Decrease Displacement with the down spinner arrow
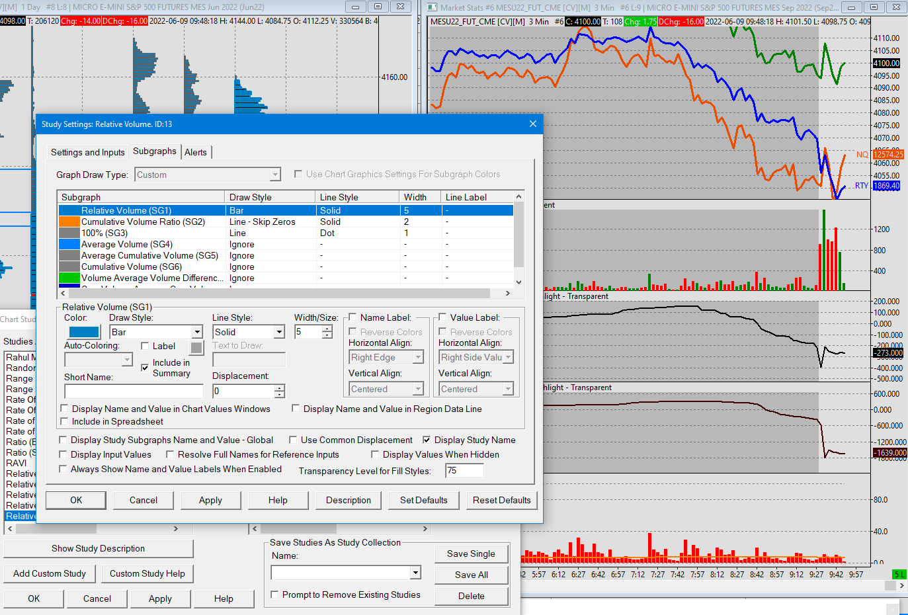The image size is (908, 615). [x=280, y=395]
